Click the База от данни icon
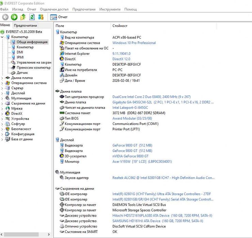The height and width of the screenshot is (238, 252). click(x=7, y=139)
